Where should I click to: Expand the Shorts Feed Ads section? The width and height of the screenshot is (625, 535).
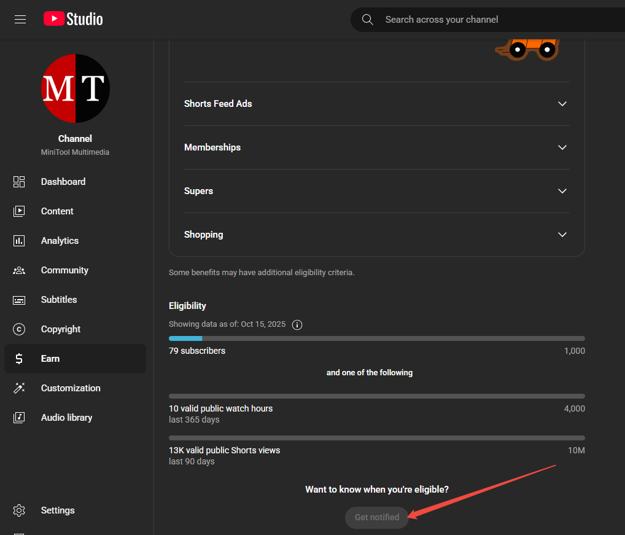pyautogui.click(x=376, y=103)
